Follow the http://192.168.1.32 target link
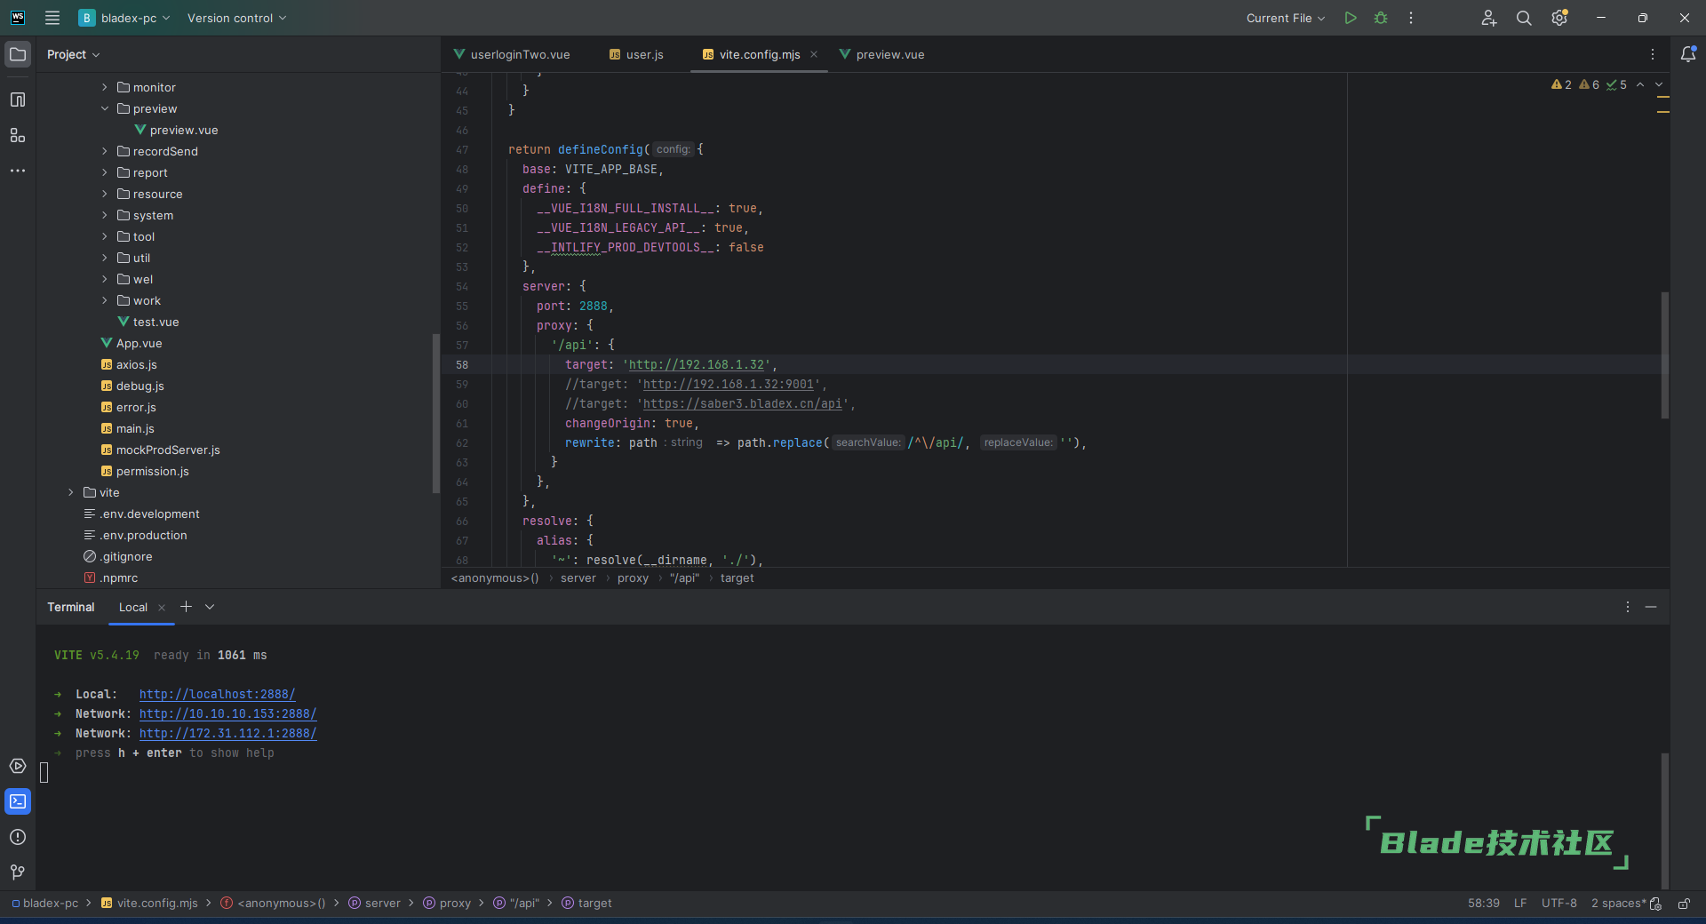This screenshot has width=1706, height=924. (x=697, y=364)
